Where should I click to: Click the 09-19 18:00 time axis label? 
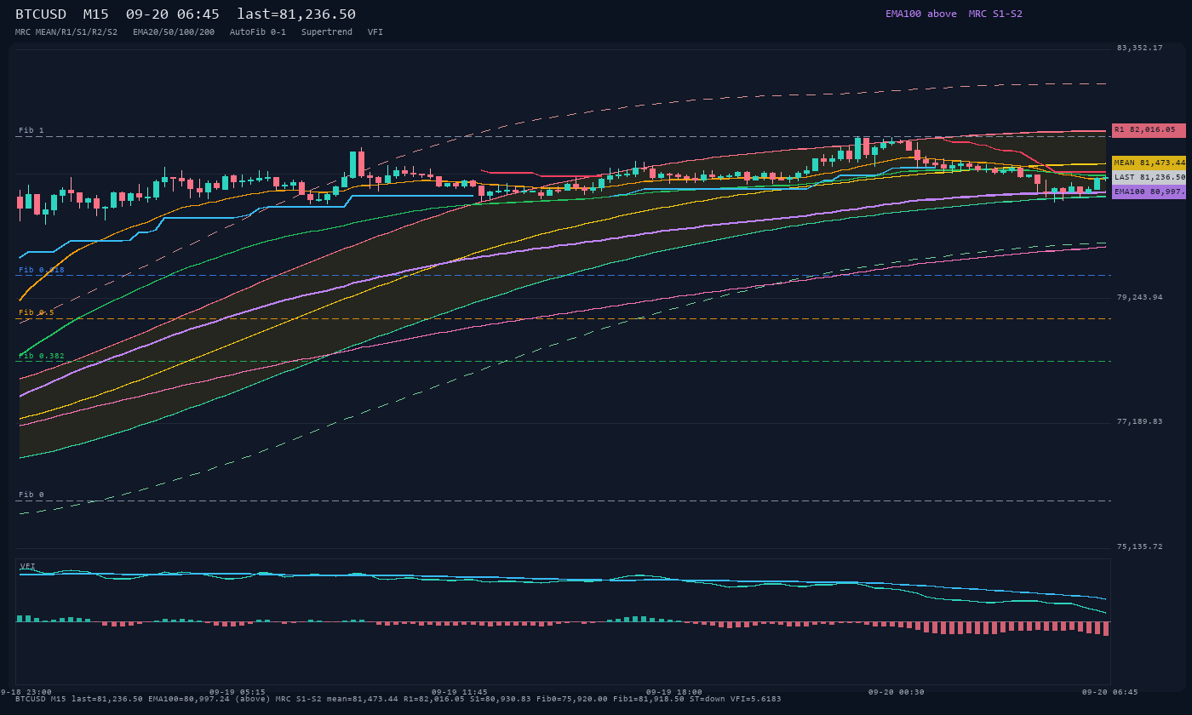click(674, 692)
